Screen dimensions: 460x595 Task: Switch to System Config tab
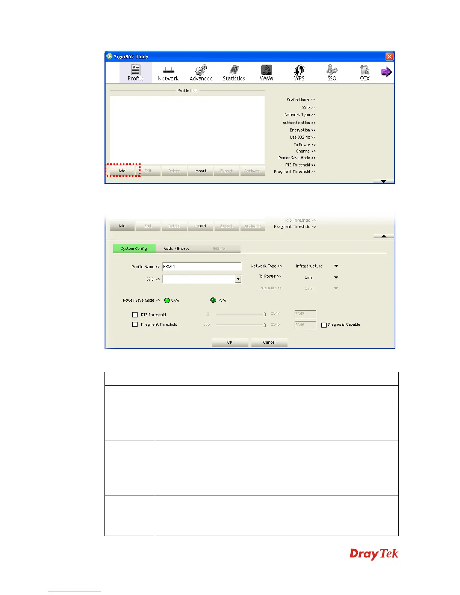[134, 248]
